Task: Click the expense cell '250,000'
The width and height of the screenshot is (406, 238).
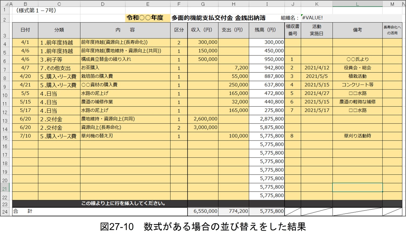Action: [x=234, y=85]
